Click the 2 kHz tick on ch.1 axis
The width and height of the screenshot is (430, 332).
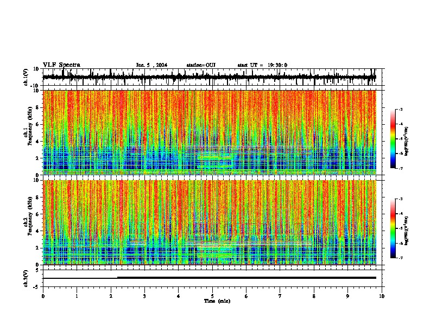click(x=37, y=158)
